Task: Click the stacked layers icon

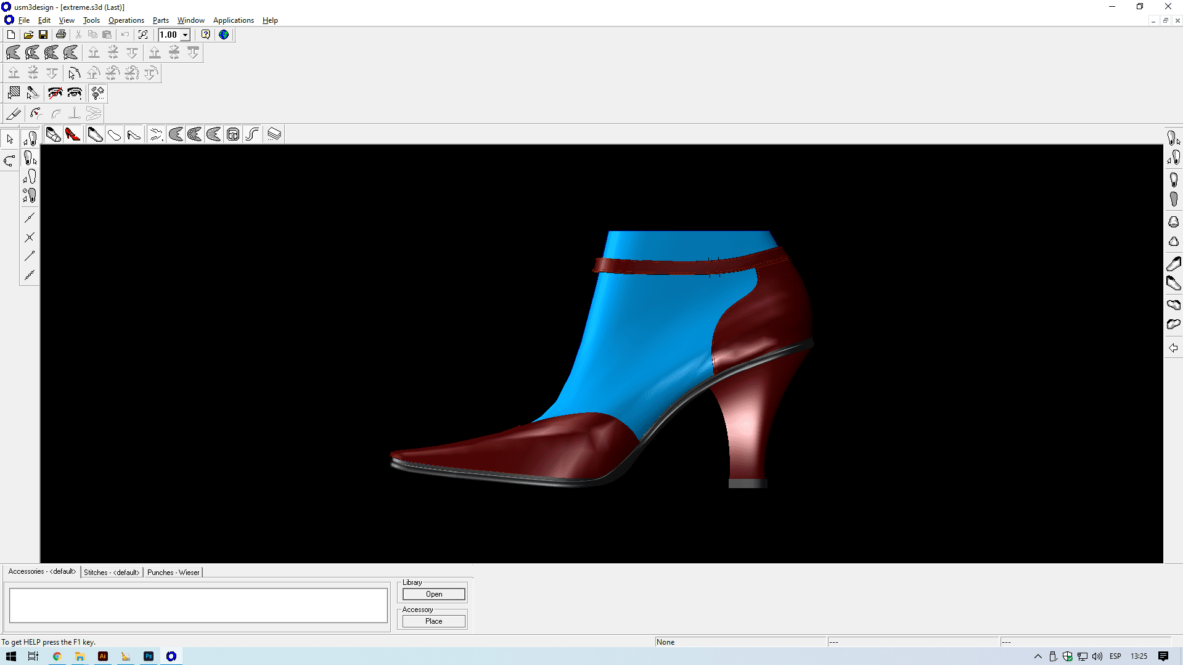Action: tap(274, 134)
